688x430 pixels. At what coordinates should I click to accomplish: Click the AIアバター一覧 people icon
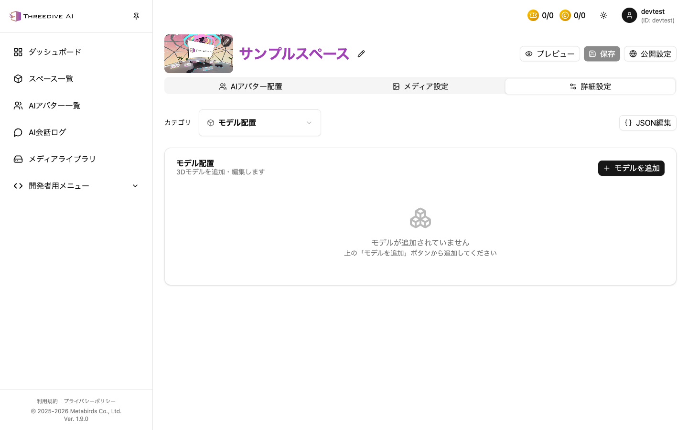(18, 106)
